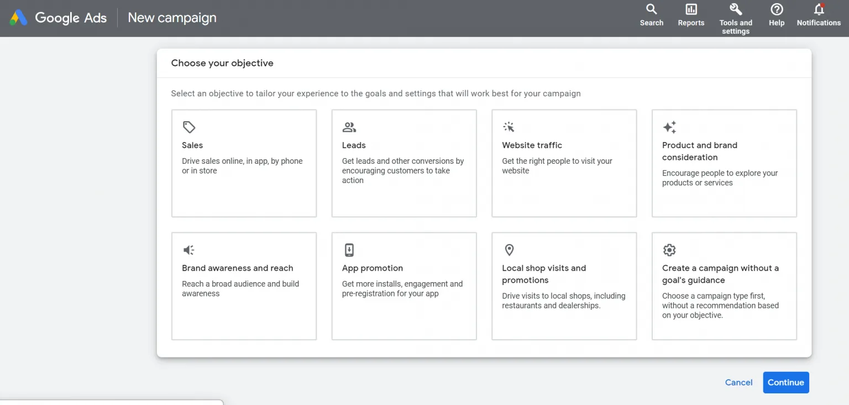Open the Reports chart icon

pyautogui.click(x=691, y=9)
